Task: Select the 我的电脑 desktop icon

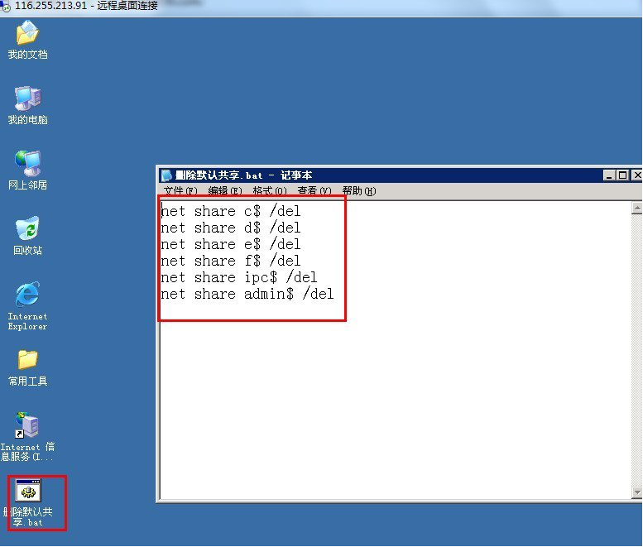Action: point(27,99)
